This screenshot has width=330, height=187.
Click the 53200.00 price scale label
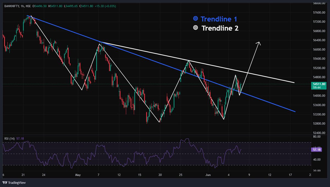[319, 114]
